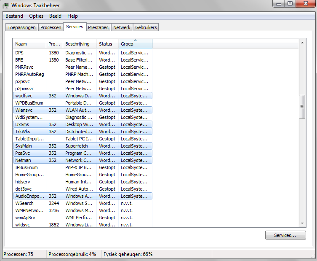Select the UxSms service row

coord(83,124)
